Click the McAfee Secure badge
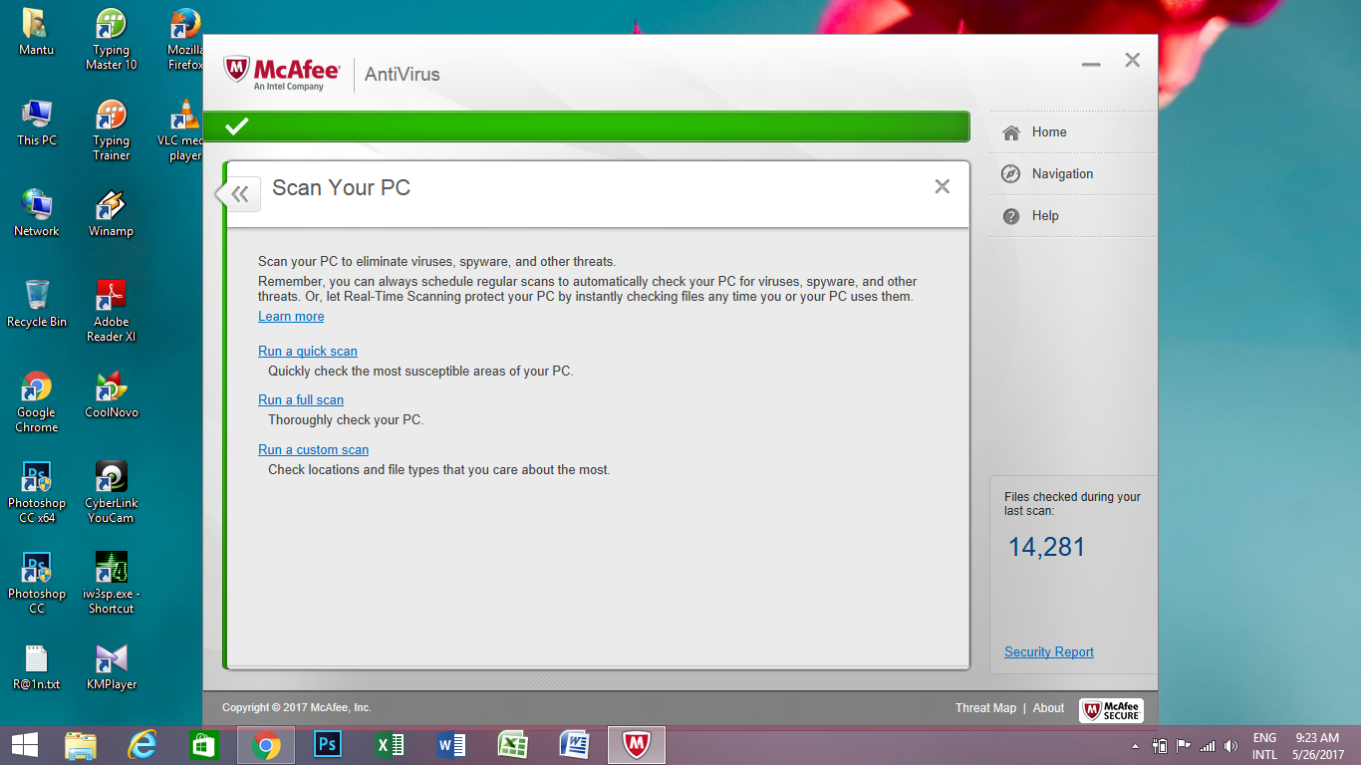1361x765 pixels. tap(1111, 709)
